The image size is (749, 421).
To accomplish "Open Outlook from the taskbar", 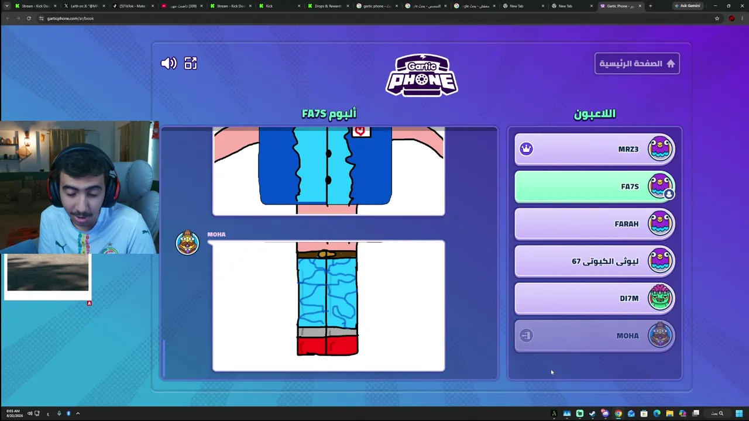I will pos(631,413).
